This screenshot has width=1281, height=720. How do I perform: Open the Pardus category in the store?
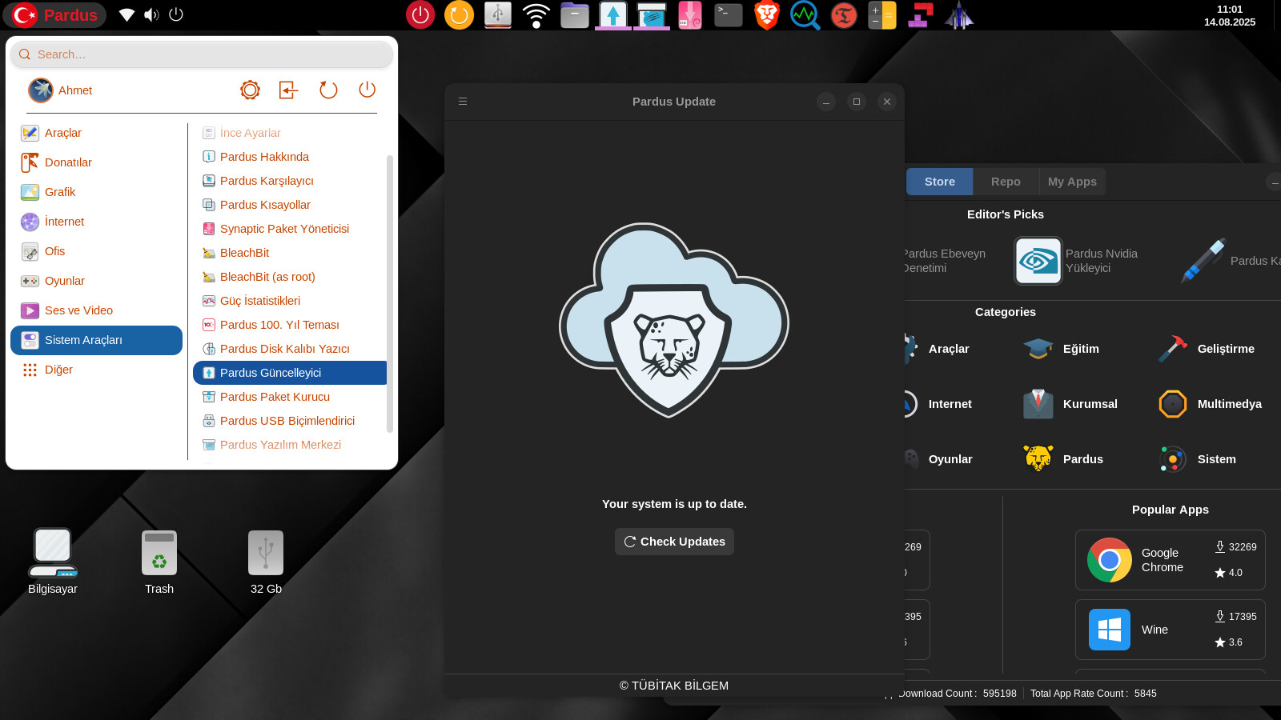click(x=1063, y=459)
